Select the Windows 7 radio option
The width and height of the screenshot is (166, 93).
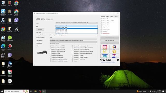pos(102,19)
